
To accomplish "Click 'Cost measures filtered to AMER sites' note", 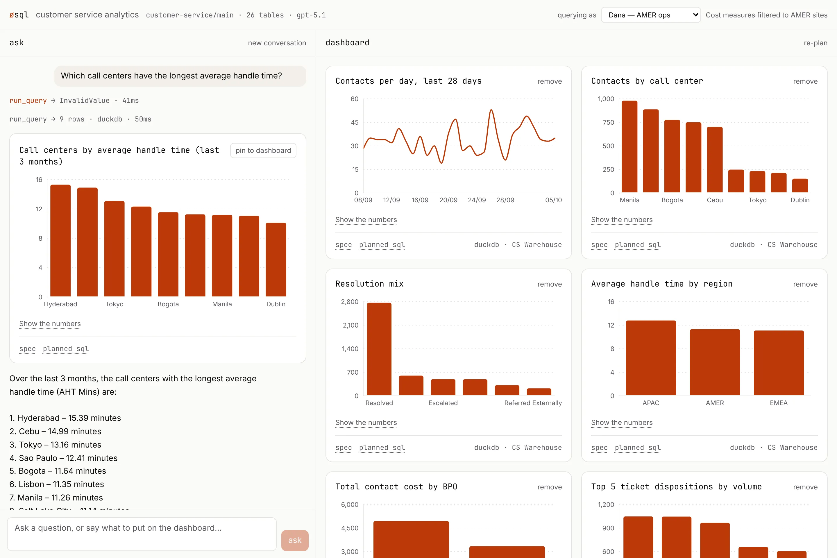I will [767, 15].
